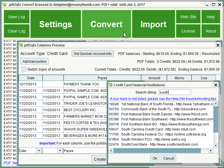The height and width of the screenshot is (168, 224).
Task: Open the Settings panel
Action: tap(56, 24)
